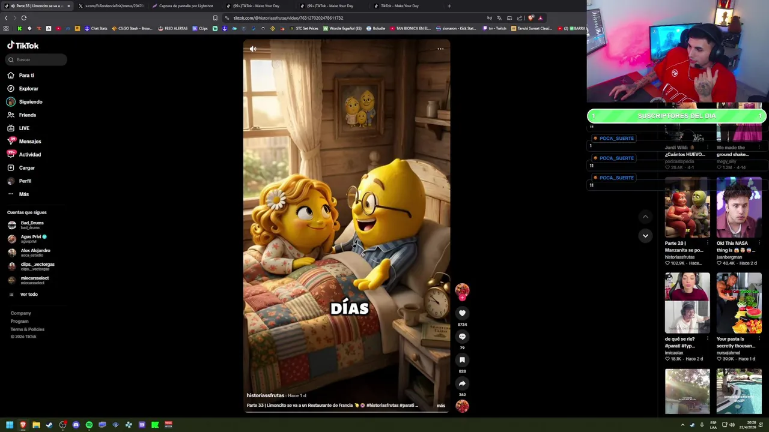
Task: Save the video with the bookmark icon
Action: (462, 360)
